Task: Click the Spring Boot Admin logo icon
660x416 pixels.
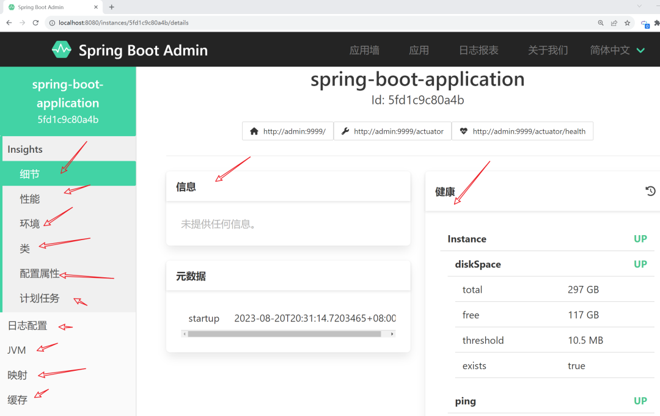Action: coord(62,49)
